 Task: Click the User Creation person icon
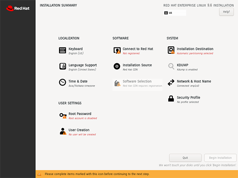[62, 131]
